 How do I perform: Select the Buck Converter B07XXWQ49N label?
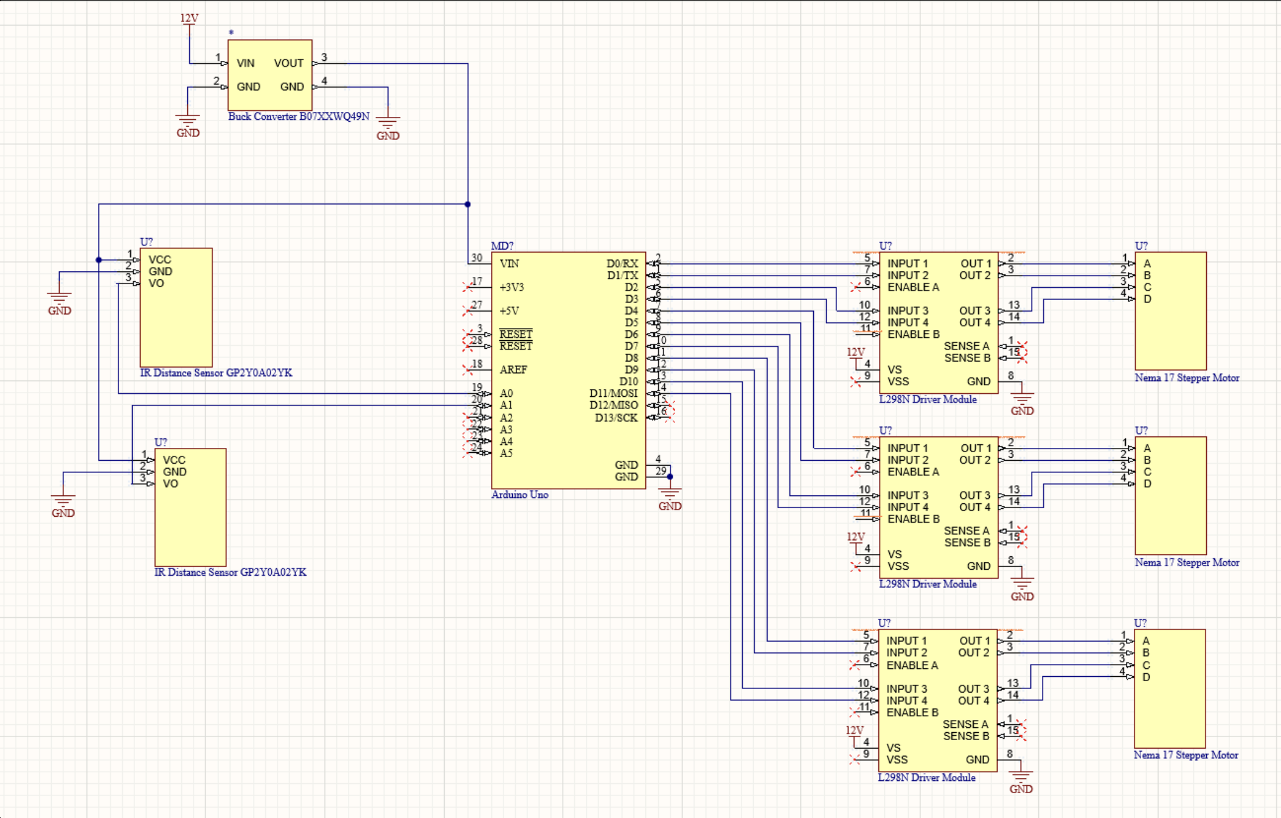click(299, 116)
